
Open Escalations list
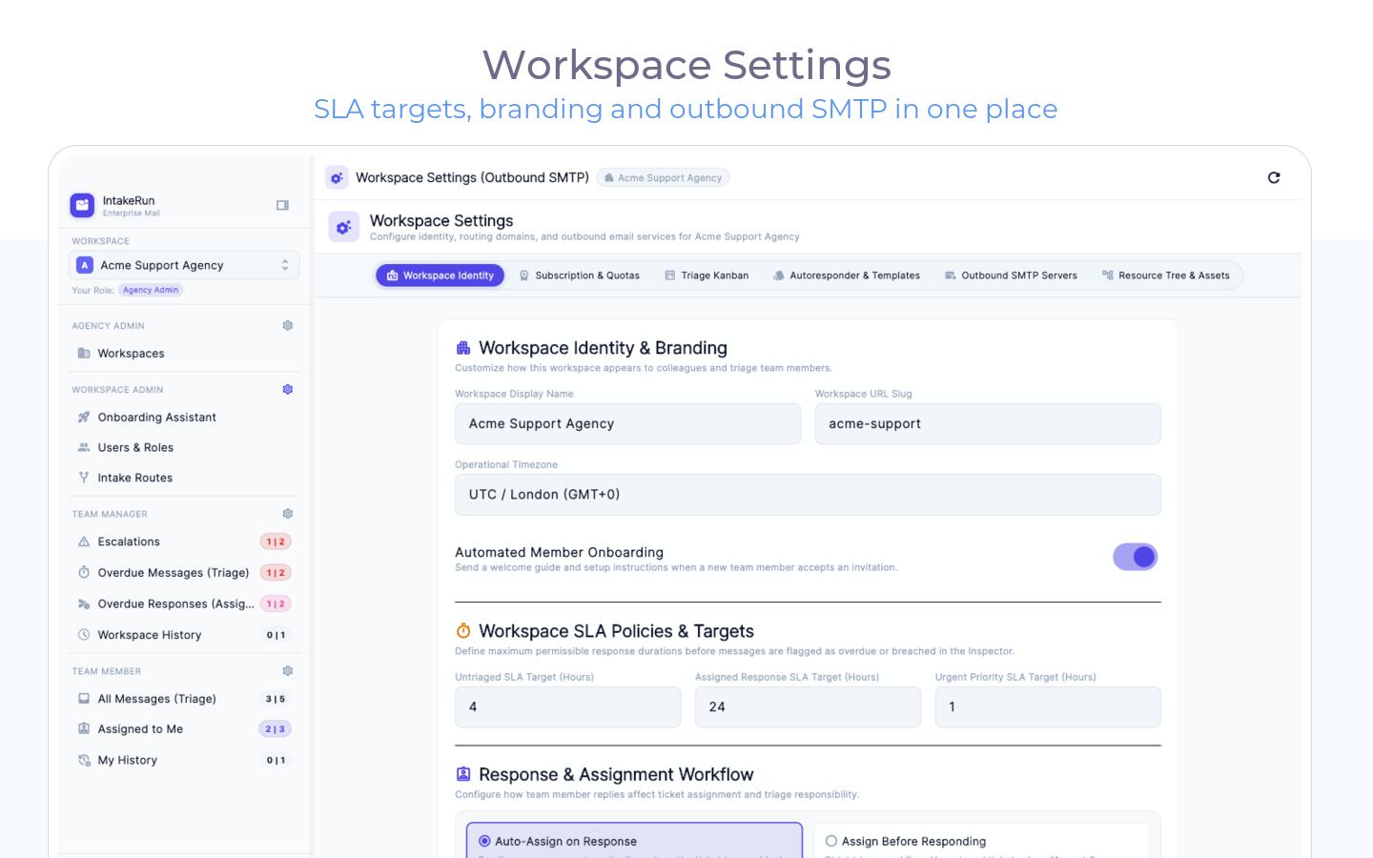coord(184,541)
